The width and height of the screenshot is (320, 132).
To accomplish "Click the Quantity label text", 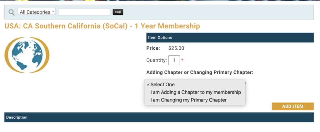I will pos(157,60).
